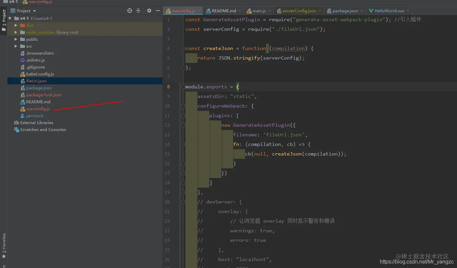The height and width of the screenshot is (268, 457).
Task: Close the main.js tab
Action: point(270,11)
